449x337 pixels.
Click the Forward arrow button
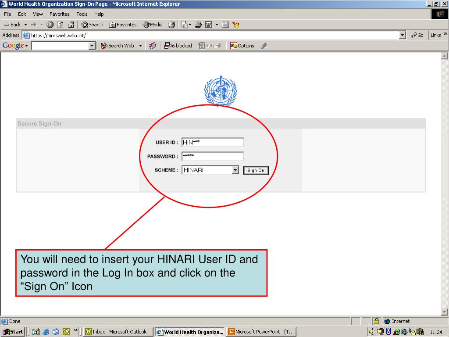tap(34, 25)
